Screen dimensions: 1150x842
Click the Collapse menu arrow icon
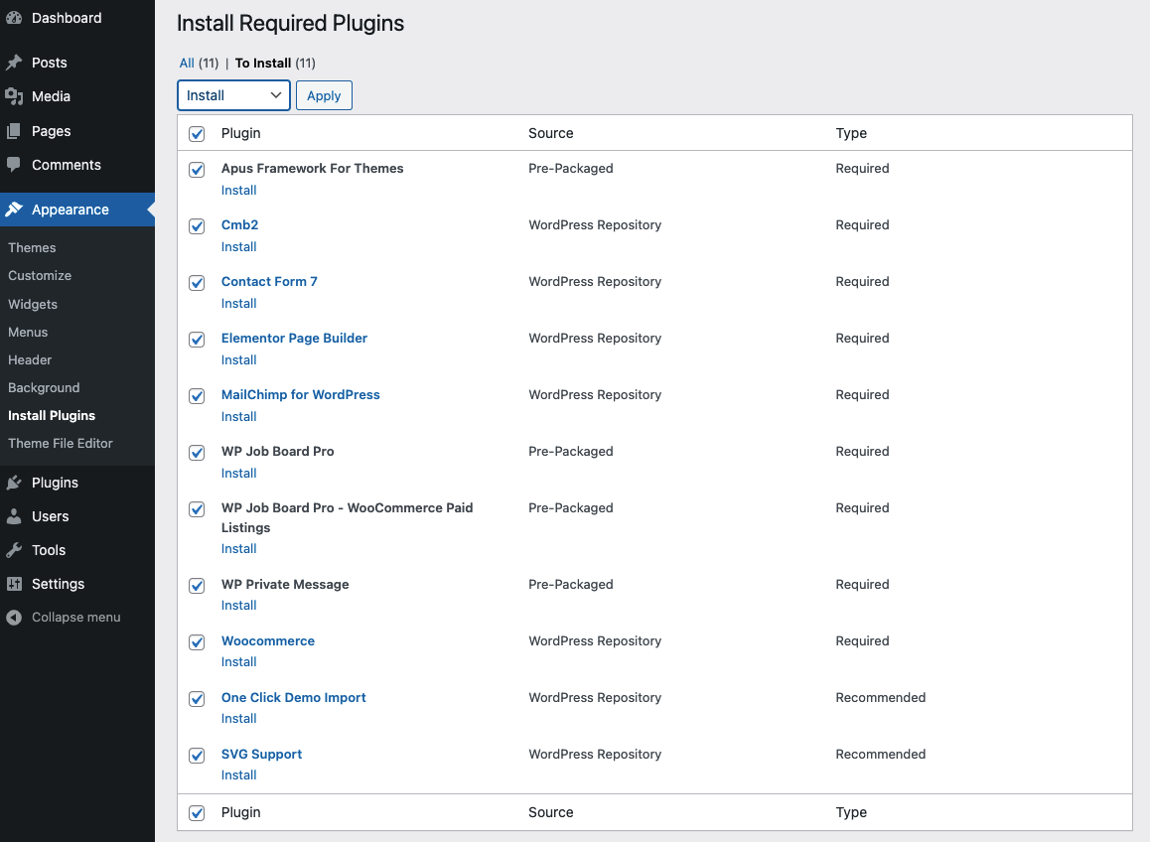14,618
